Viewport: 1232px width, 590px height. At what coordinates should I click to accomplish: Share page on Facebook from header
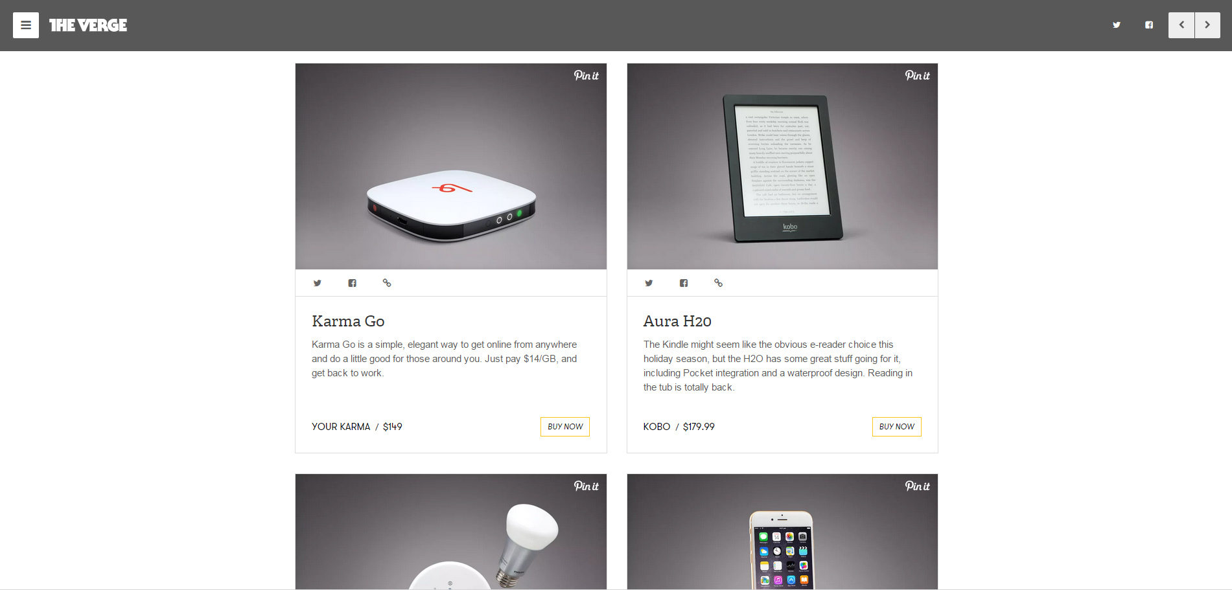tap(1149, 25)
